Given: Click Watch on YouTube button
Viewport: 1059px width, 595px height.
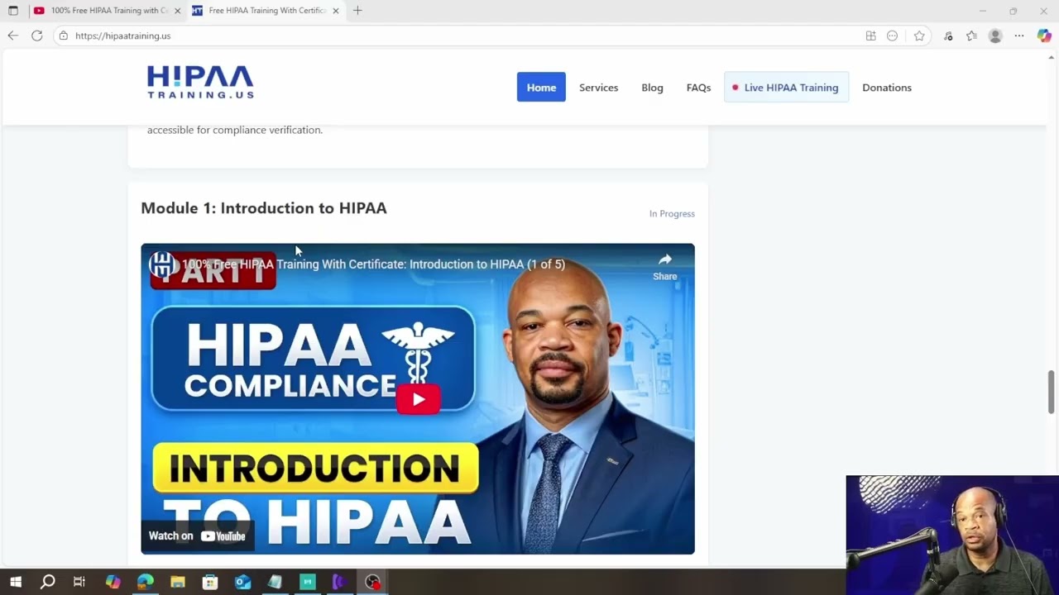Looking at the screenshot, I should (x=197, y=535).
